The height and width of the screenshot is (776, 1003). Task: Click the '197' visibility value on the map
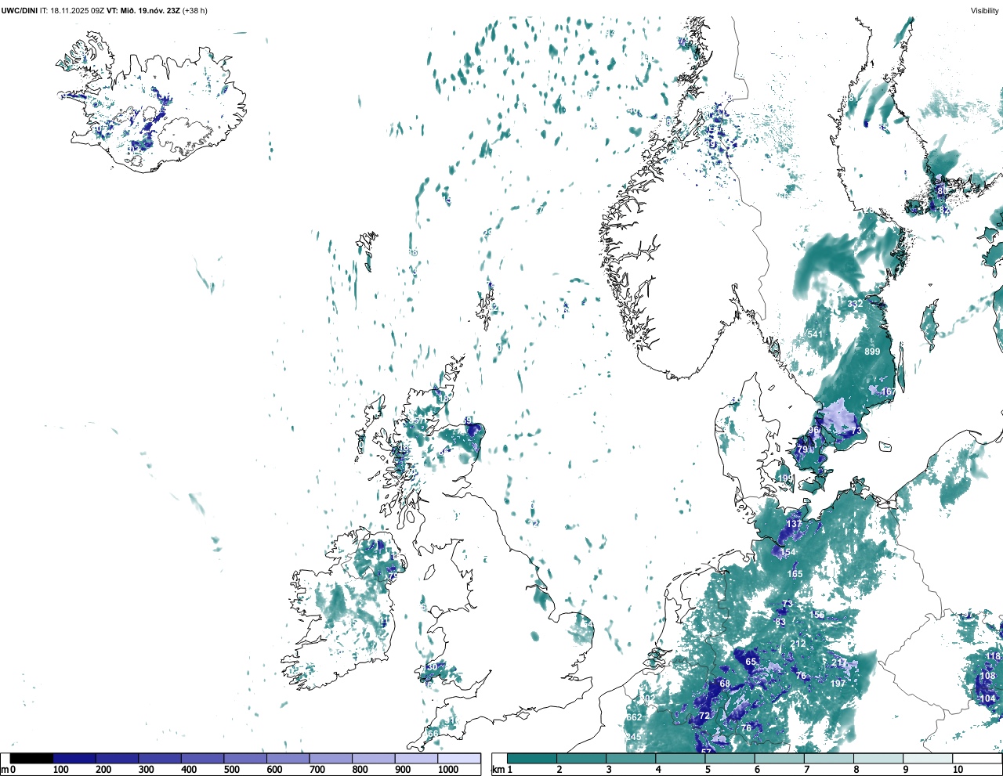tap(838, 684)
